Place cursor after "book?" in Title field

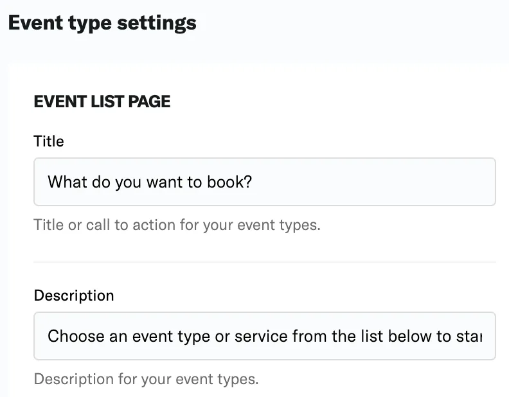pos(254,182)
